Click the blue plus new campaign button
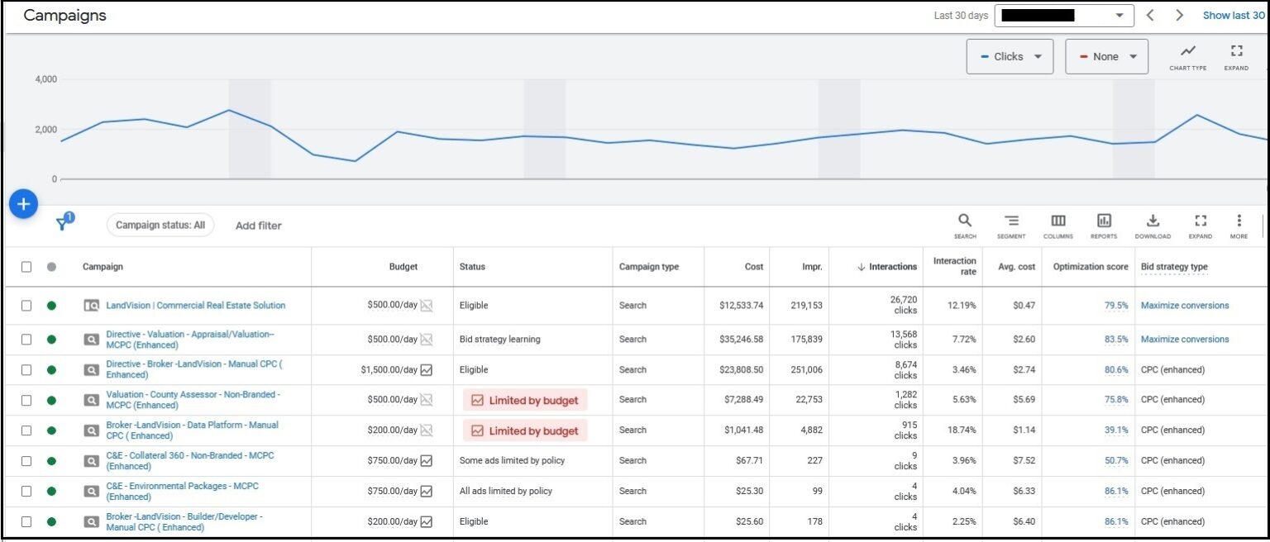The height and width of the screenshot is (542, 1270). tap(23, 204)
